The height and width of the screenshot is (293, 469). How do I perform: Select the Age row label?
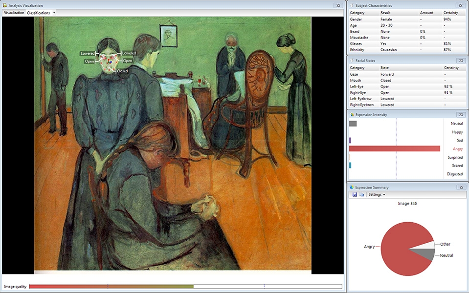pyautogui.click(x=353, y=25)
